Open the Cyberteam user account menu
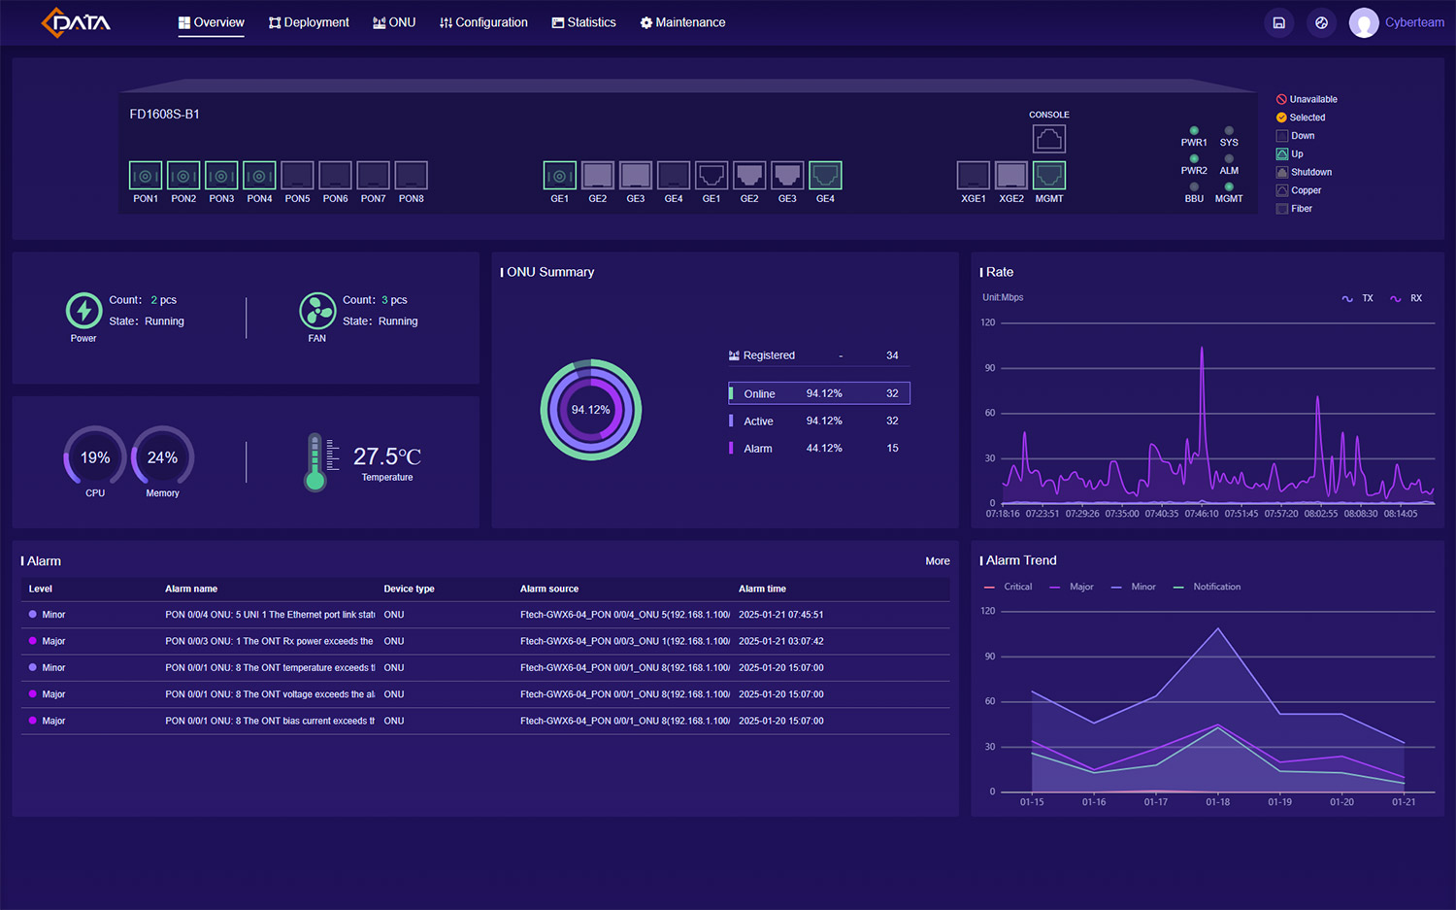 pyautogui.click(x=1397, y=22)
